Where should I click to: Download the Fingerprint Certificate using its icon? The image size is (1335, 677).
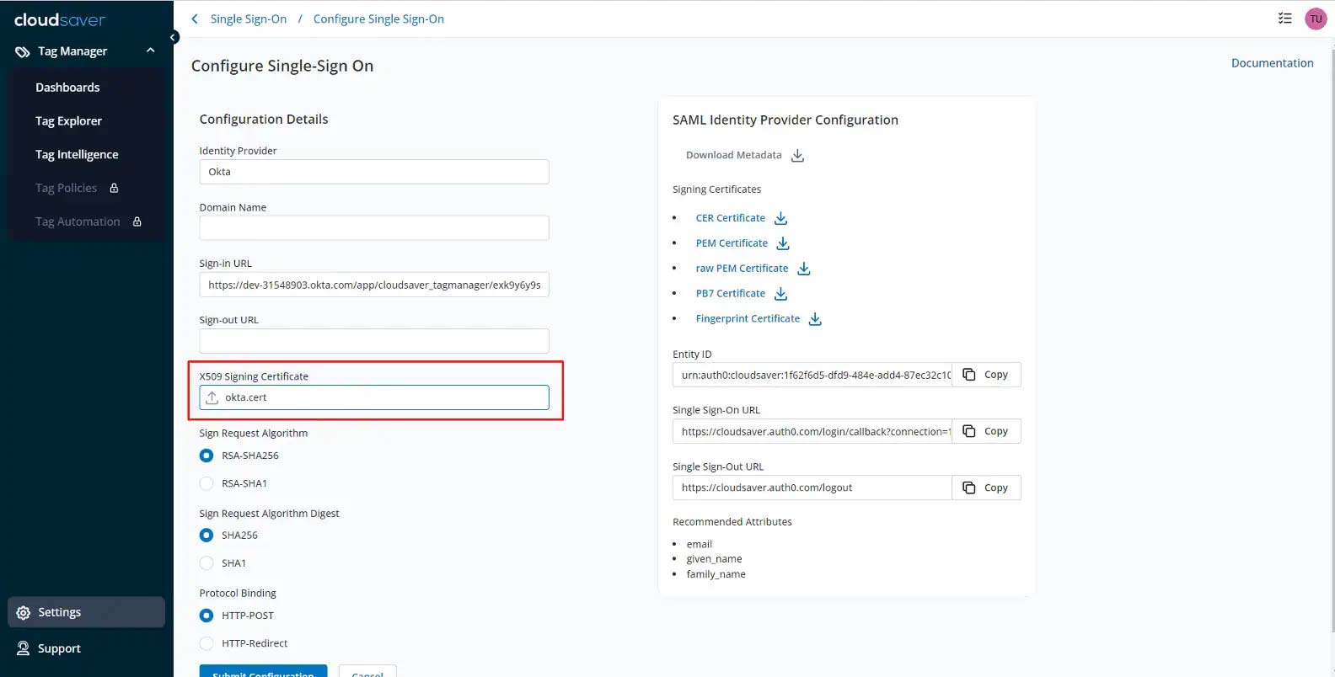click(x=815, y=319)
